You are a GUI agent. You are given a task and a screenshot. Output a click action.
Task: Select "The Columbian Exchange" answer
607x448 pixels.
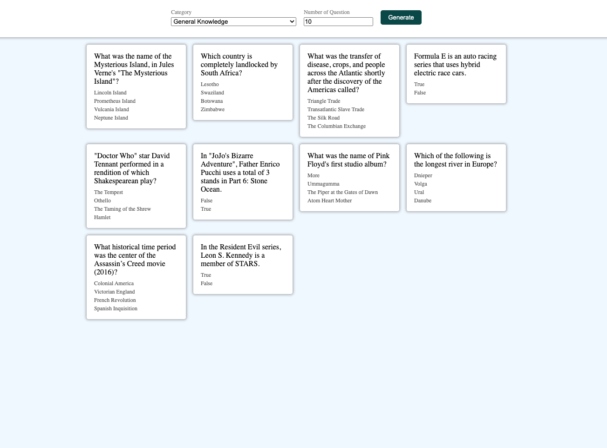coord(336,126)
